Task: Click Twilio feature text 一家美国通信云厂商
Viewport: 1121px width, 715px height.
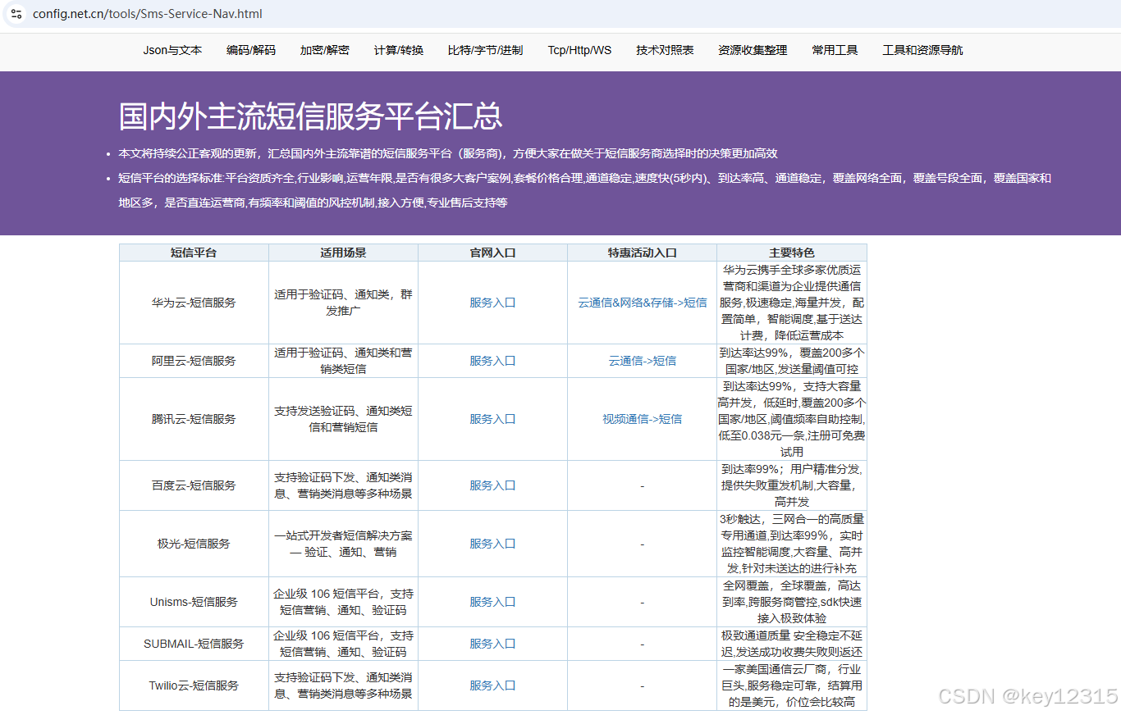Action: point(776,669)
